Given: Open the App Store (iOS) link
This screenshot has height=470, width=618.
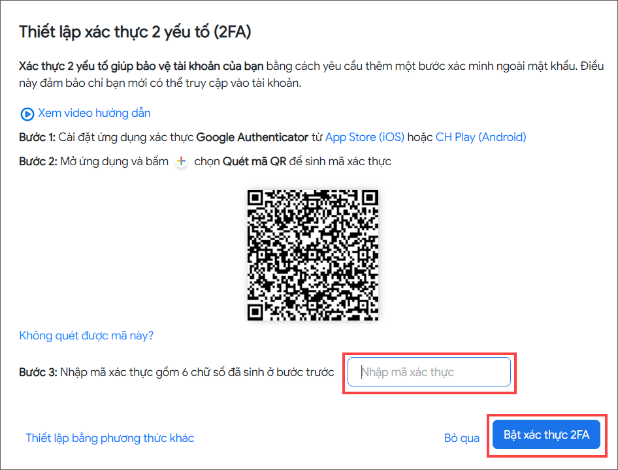Looking at the screenshot, I should [365, 137].
